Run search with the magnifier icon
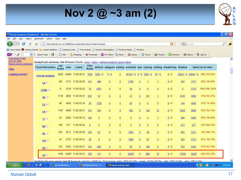The width and height of the screenshot is (241, 180). pos(224,44)
